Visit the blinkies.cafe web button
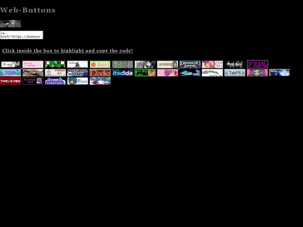Screen dimensions: 303x227 33,81
